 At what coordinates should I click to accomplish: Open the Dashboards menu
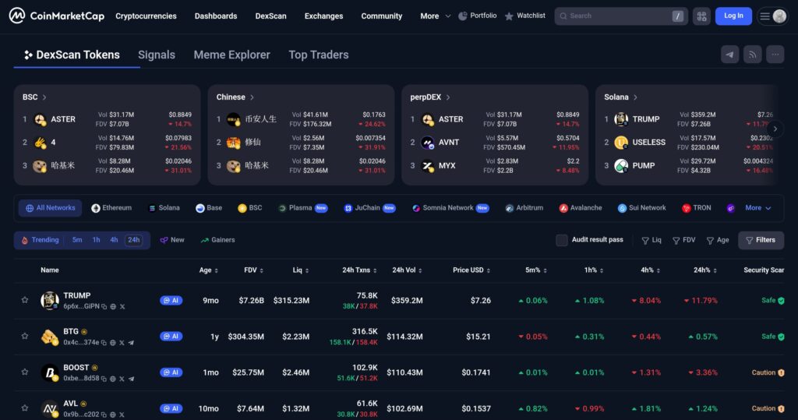(216, 16)
